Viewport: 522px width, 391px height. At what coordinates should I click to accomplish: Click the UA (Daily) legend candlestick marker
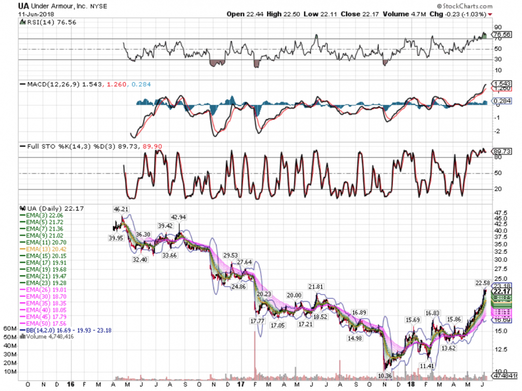coord(21,209)
